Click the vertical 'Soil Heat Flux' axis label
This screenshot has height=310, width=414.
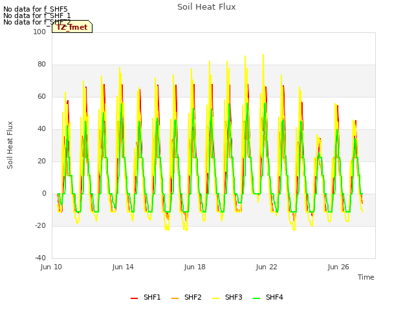tap(10, 145)
